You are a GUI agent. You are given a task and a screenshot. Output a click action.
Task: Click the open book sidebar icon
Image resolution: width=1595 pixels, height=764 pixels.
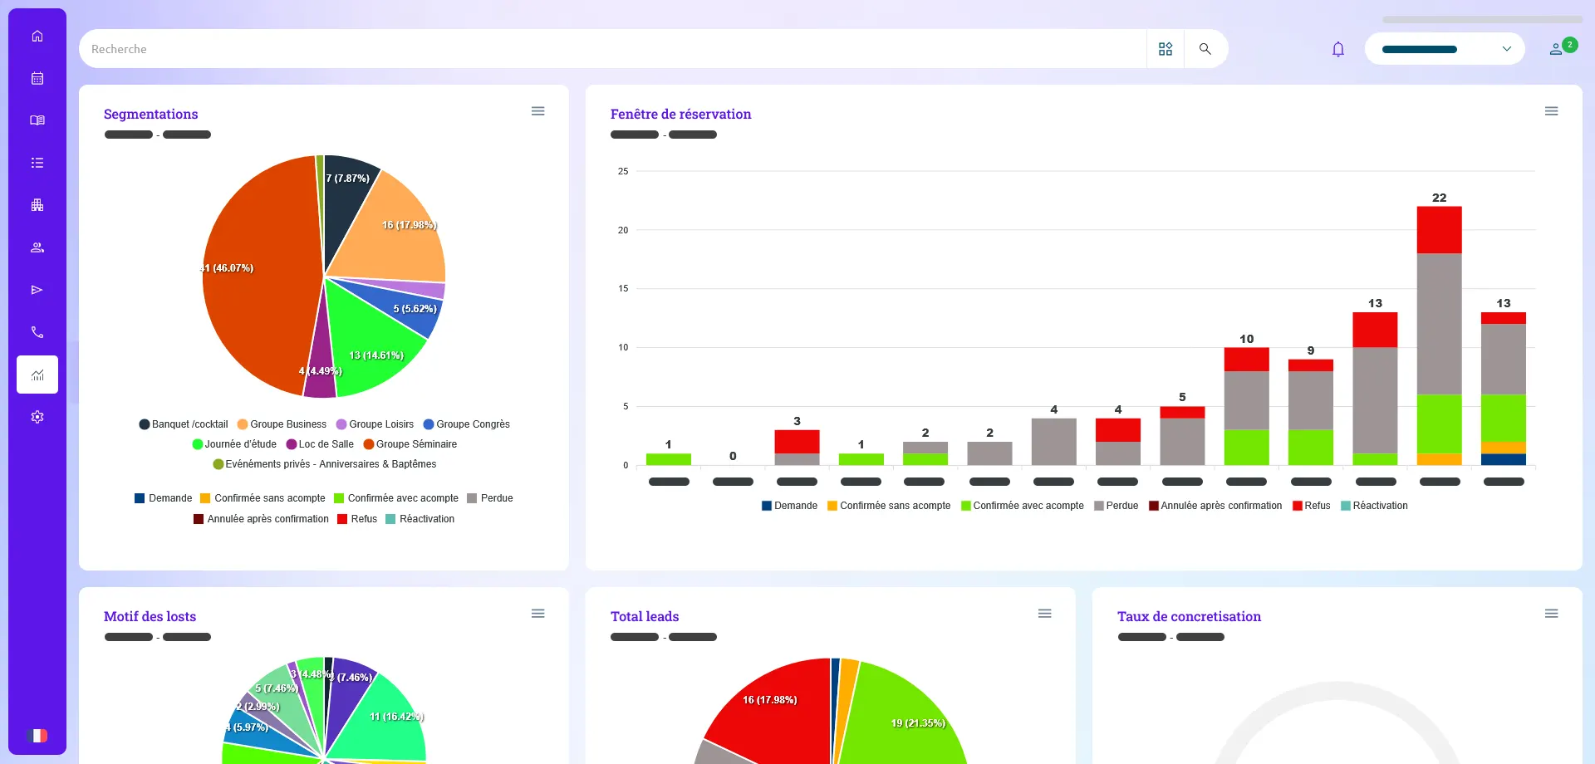pyautogui.click(x=37, y=120)
